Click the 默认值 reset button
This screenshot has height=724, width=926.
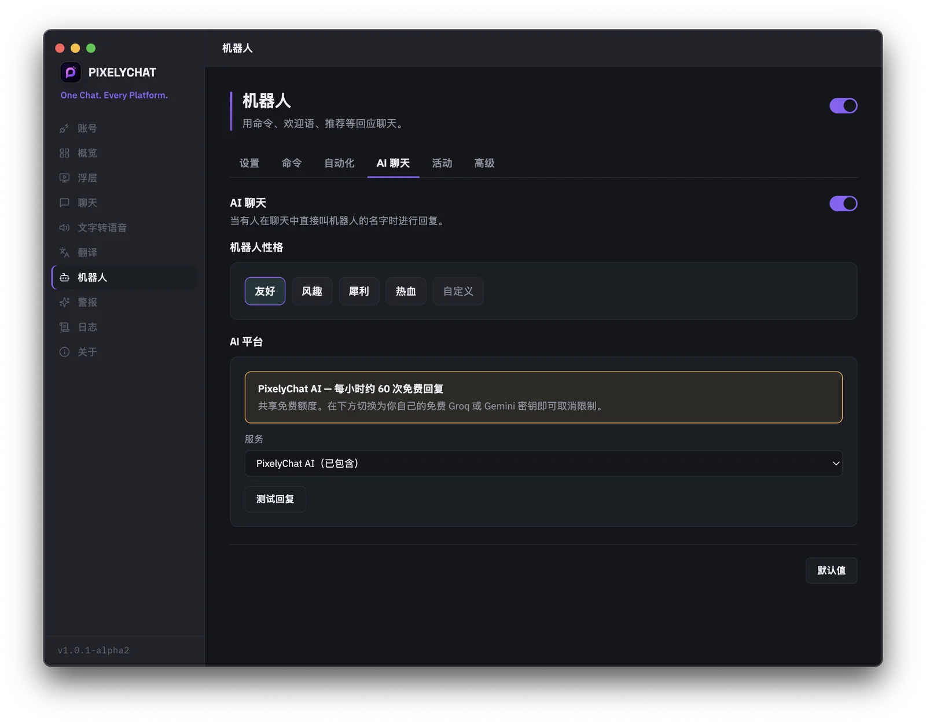pos(831,571)
